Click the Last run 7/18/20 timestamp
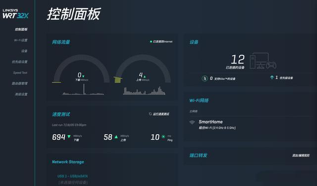This screenshot has width=317, height=186. point(69,125)
